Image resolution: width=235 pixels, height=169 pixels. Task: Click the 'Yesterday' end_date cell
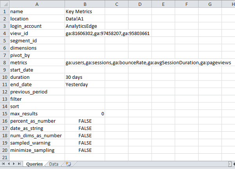coord(85,84)
